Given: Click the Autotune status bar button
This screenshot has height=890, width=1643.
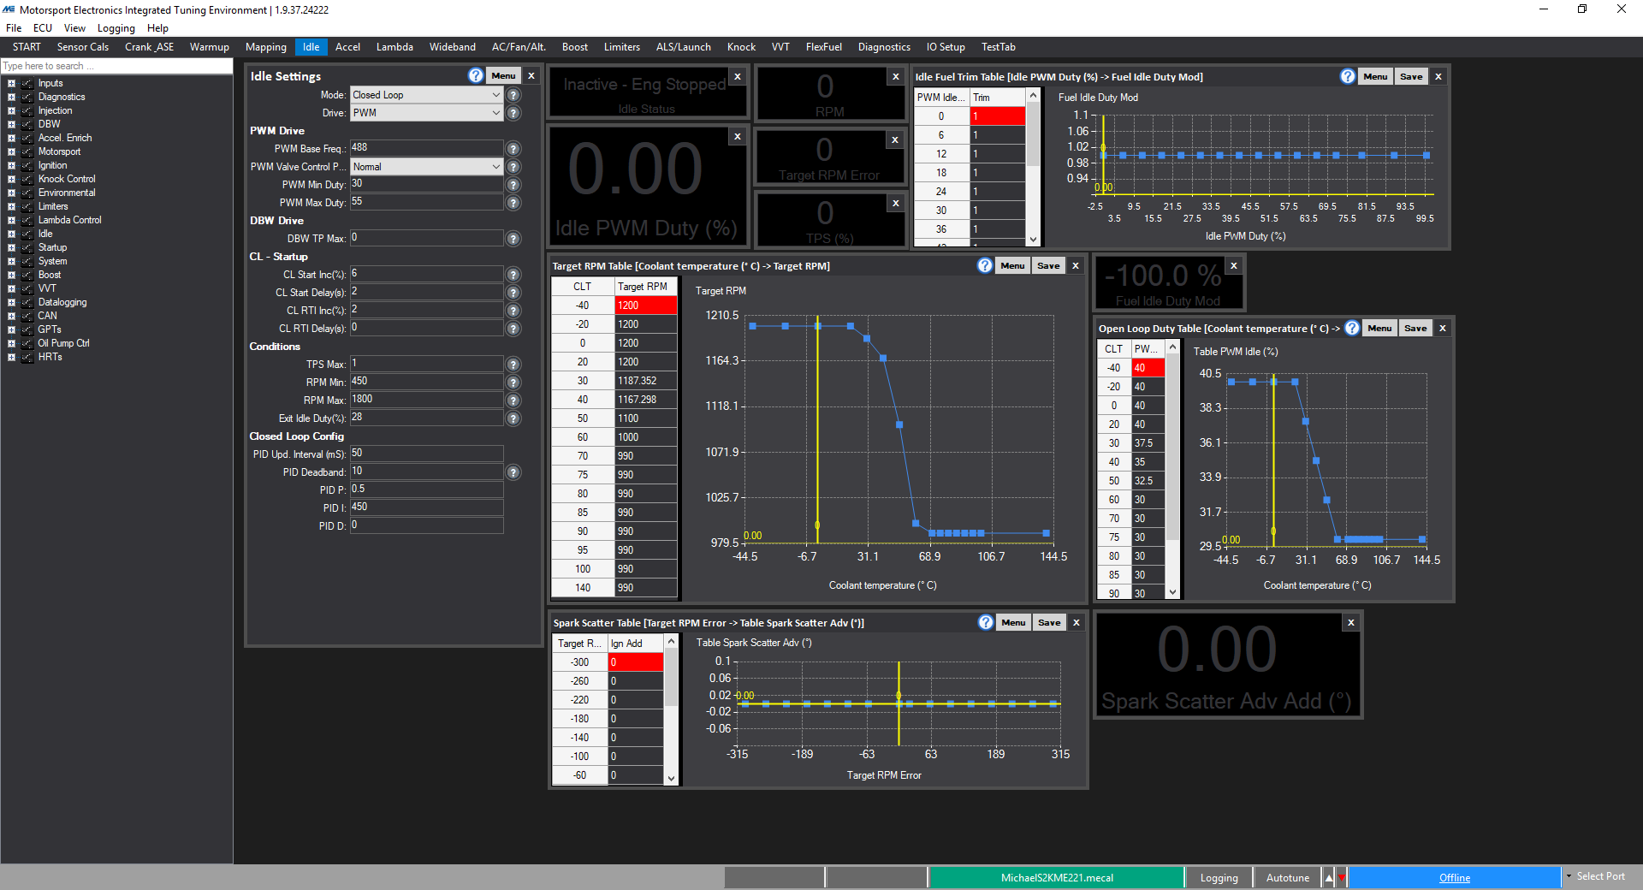Looking at the screenshot, I should click(x=1287, y=877).
